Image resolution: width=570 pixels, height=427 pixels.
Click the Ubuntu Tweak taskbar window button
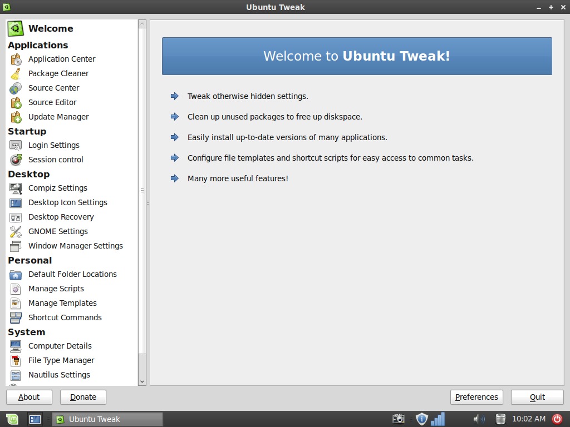point(107,419)
